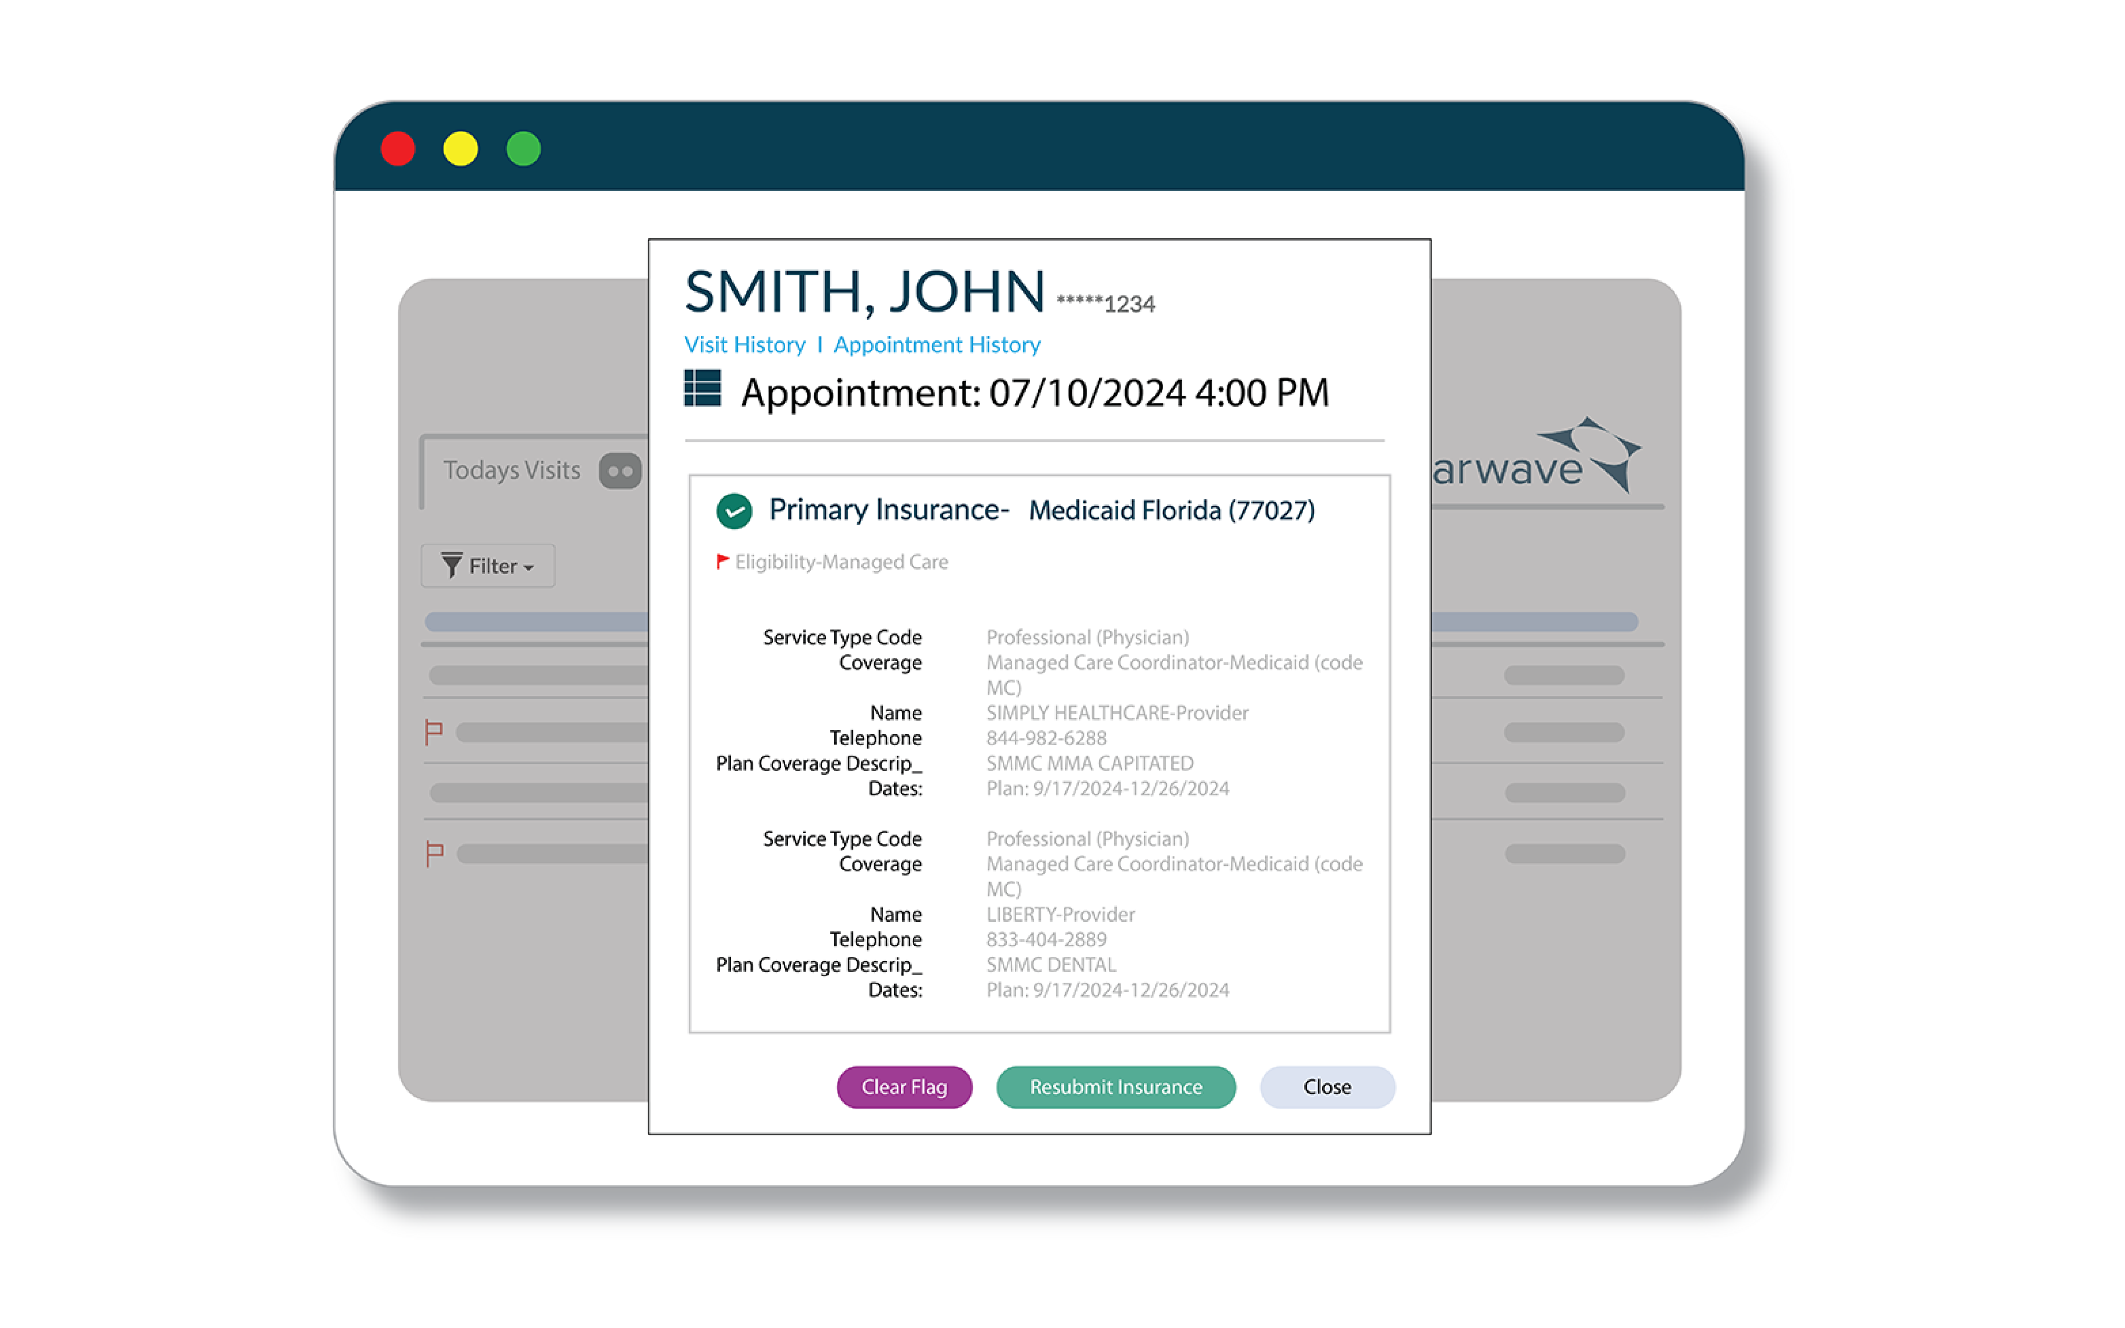This screenshot has width=2125, height=1328.
Task: Click the green verified checkmark icon
Action: point(734,511)
